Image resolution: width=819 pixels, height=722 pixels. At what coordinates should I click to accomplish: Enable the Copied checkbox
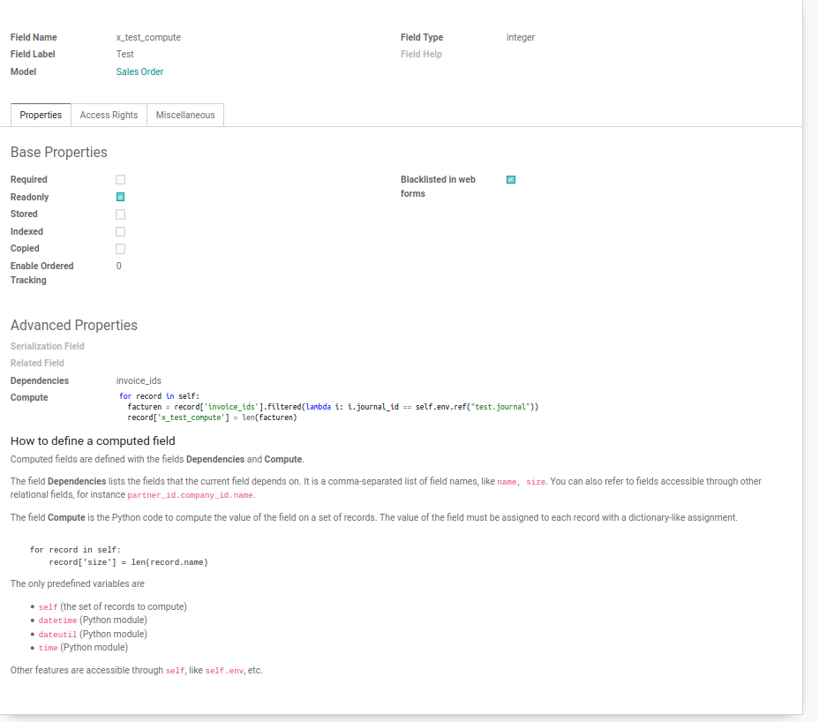click(x=120, y=248)
